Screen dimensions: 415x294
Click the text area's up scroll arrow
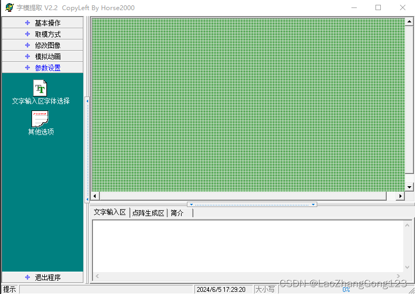tap(408, 225)
